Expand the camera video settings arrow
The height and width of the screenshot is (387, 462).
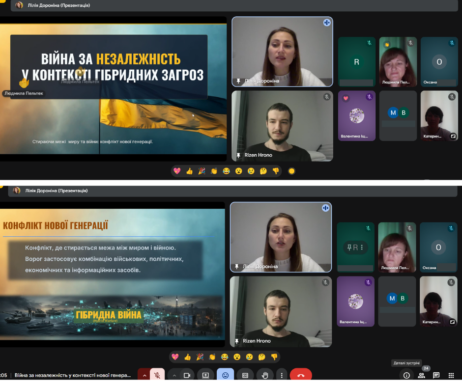pos(173,375)
